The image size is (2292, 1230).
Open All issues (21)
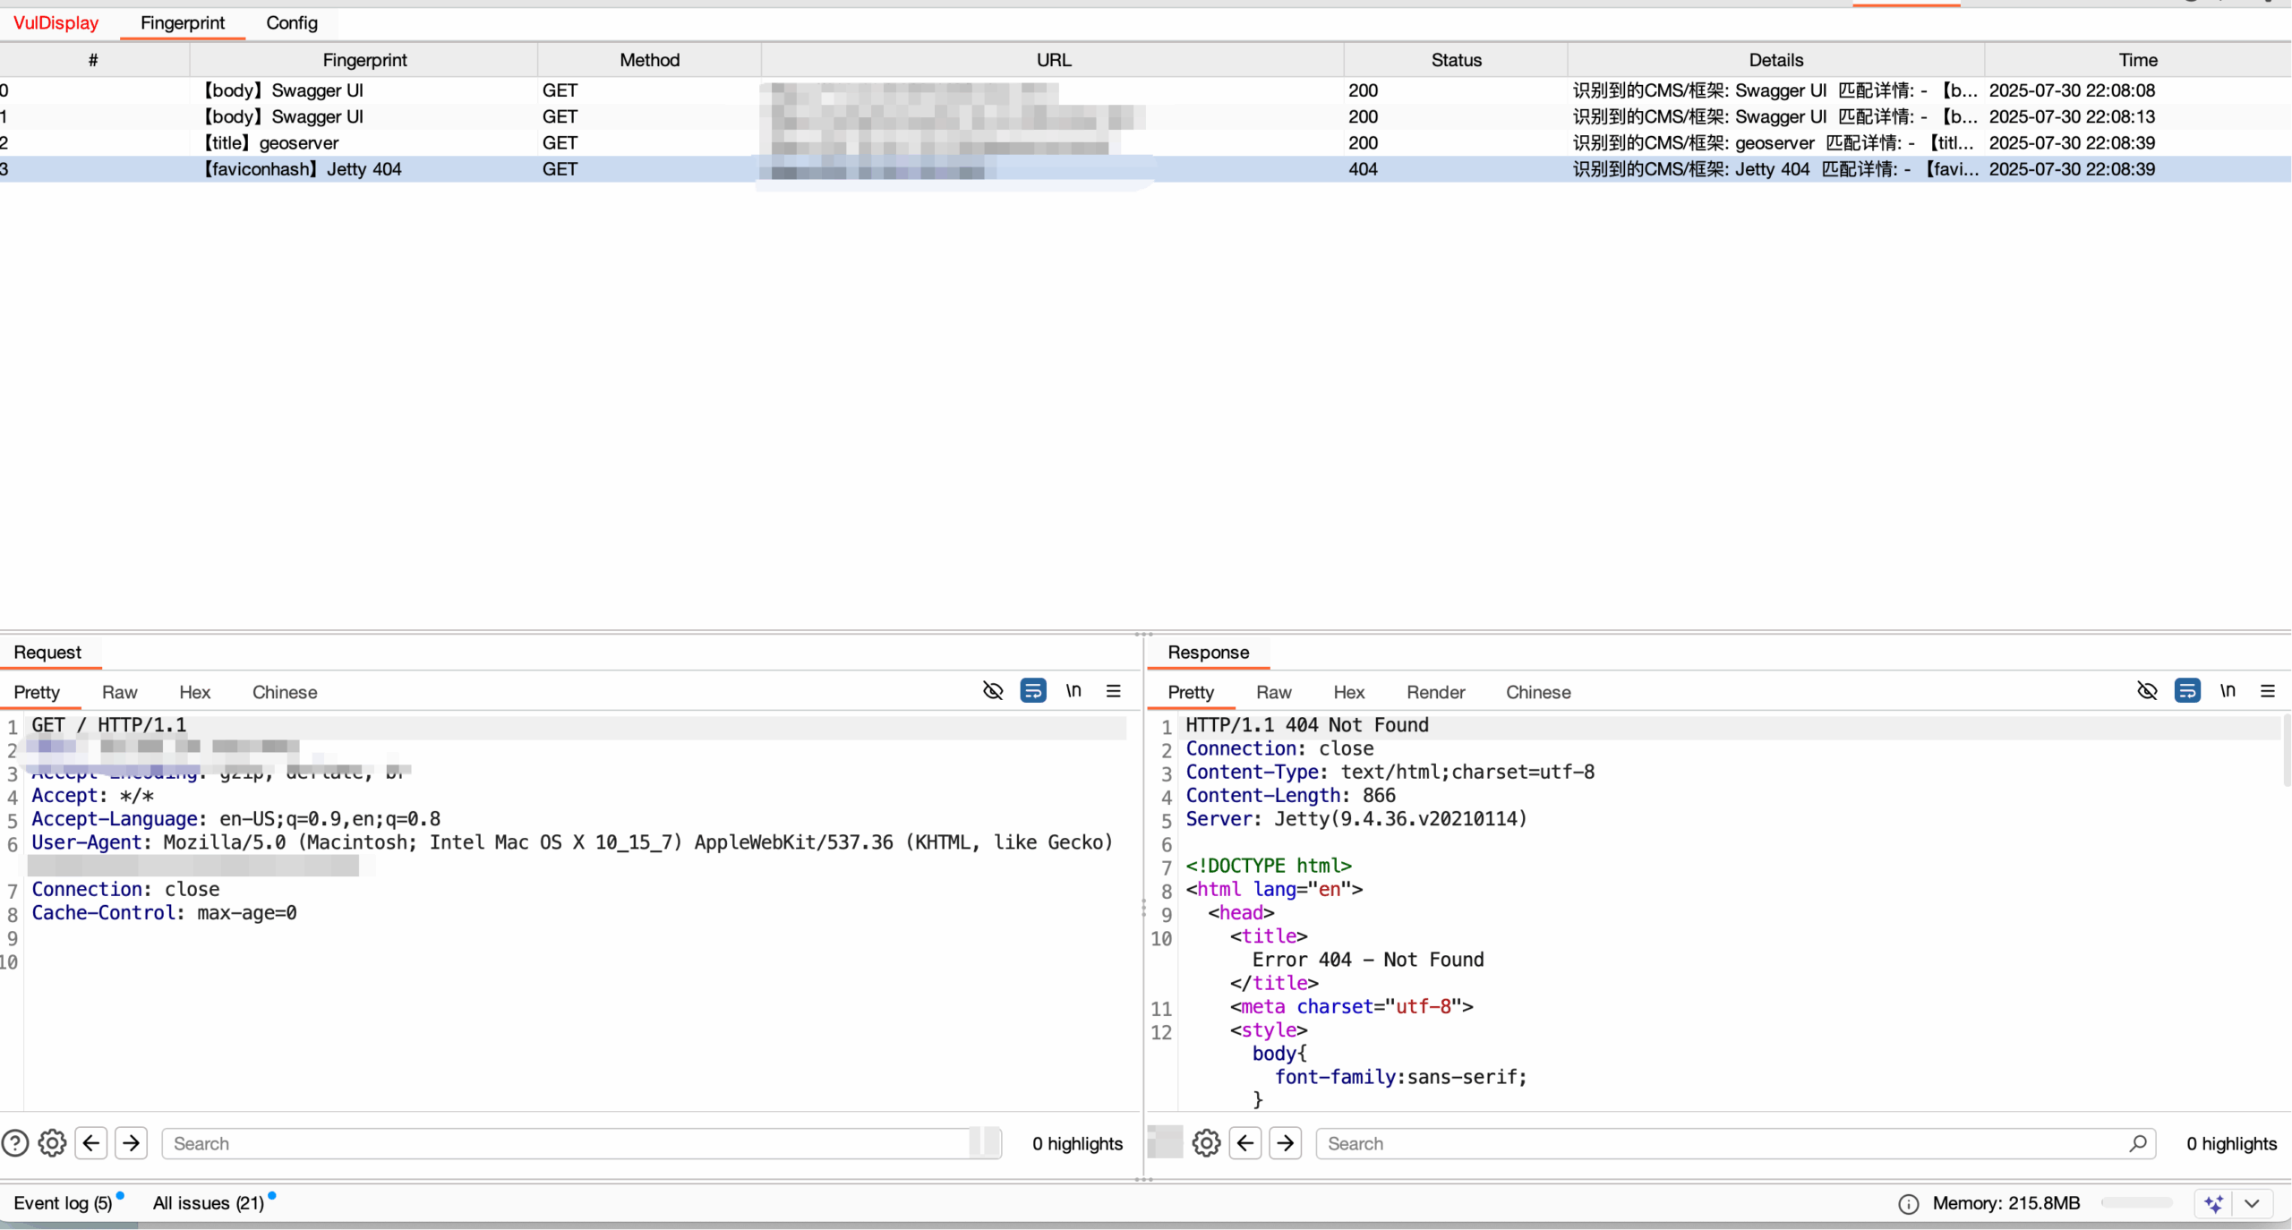[x=208, y=1203]
